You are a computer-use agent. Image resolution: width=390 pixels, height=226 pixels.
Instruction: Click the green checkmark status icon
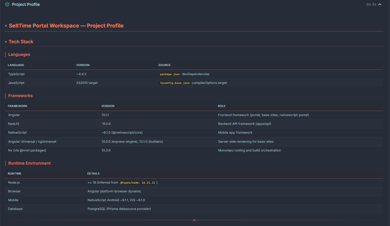(7, 4)
